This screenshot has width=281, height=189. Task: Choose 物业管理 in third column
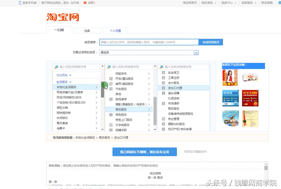(x=184, y=119)
